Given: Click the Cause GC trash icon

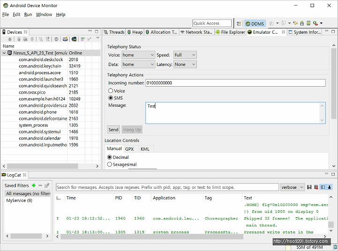Looking at the screenshot, I should pos(32,39).
